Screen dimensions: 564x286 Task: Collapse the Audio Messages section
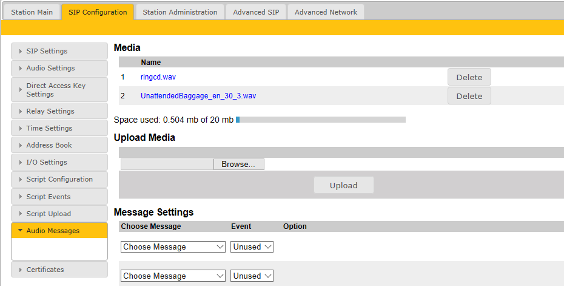pyautogui.click(x=59, y=231)
